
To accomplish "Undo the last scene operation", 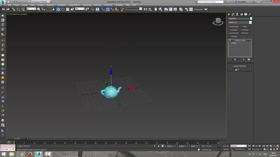I will [3, 9].
